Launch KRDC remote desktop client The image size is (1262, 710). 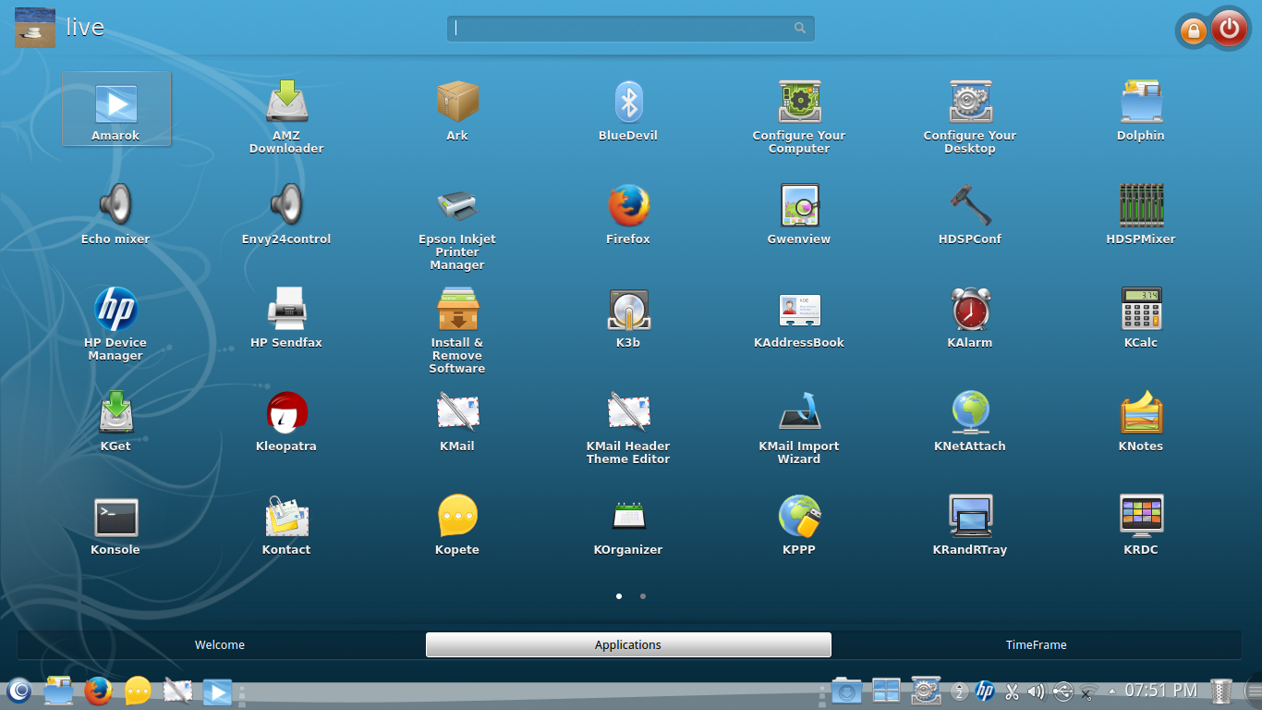tap(1141, 523)
